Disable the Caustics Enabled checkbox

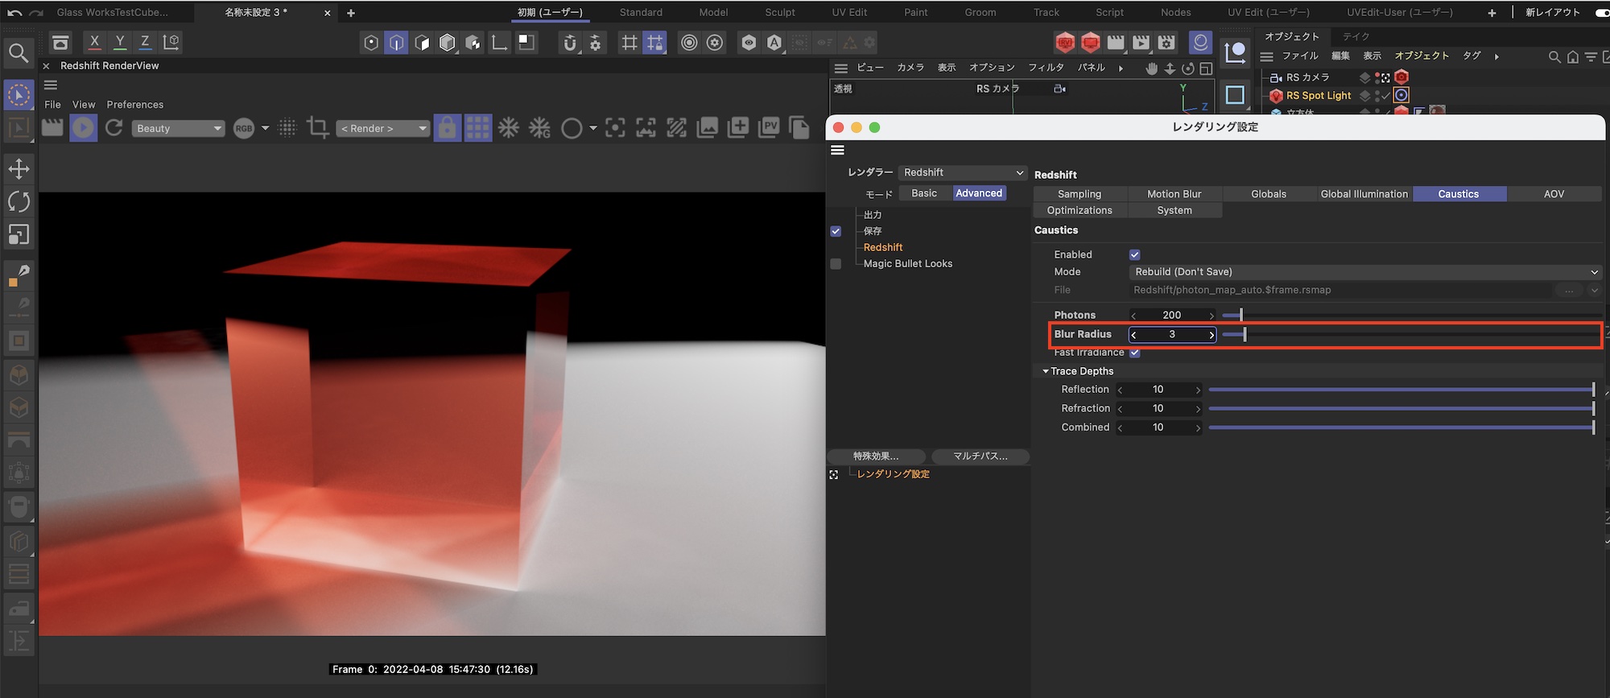coord(1134,254)
